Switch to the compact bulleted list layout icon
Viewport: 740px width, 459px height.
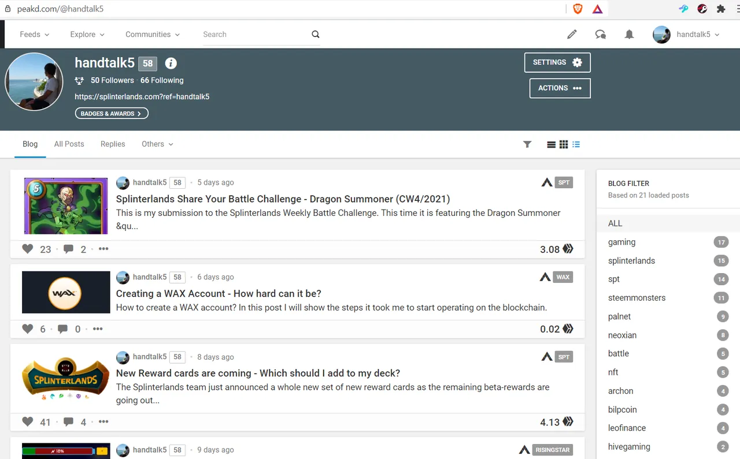click(576, 144)
